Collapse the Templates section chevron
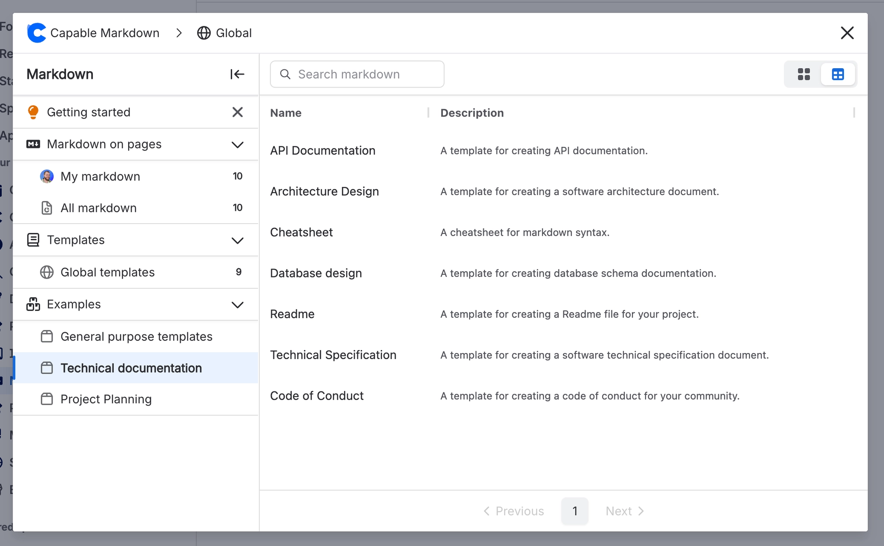 (237, 240)
